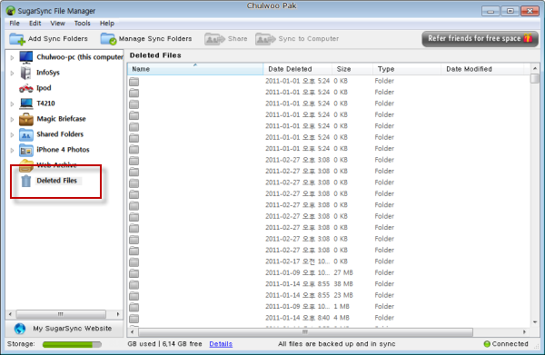Click the file list scroll up arrow
545x355 pixels.
(535, 68)
